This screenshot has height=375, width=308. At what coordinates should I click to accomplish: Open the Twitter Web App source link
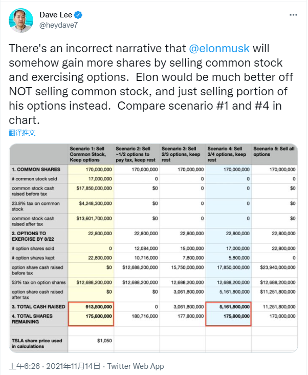[136, 366]
